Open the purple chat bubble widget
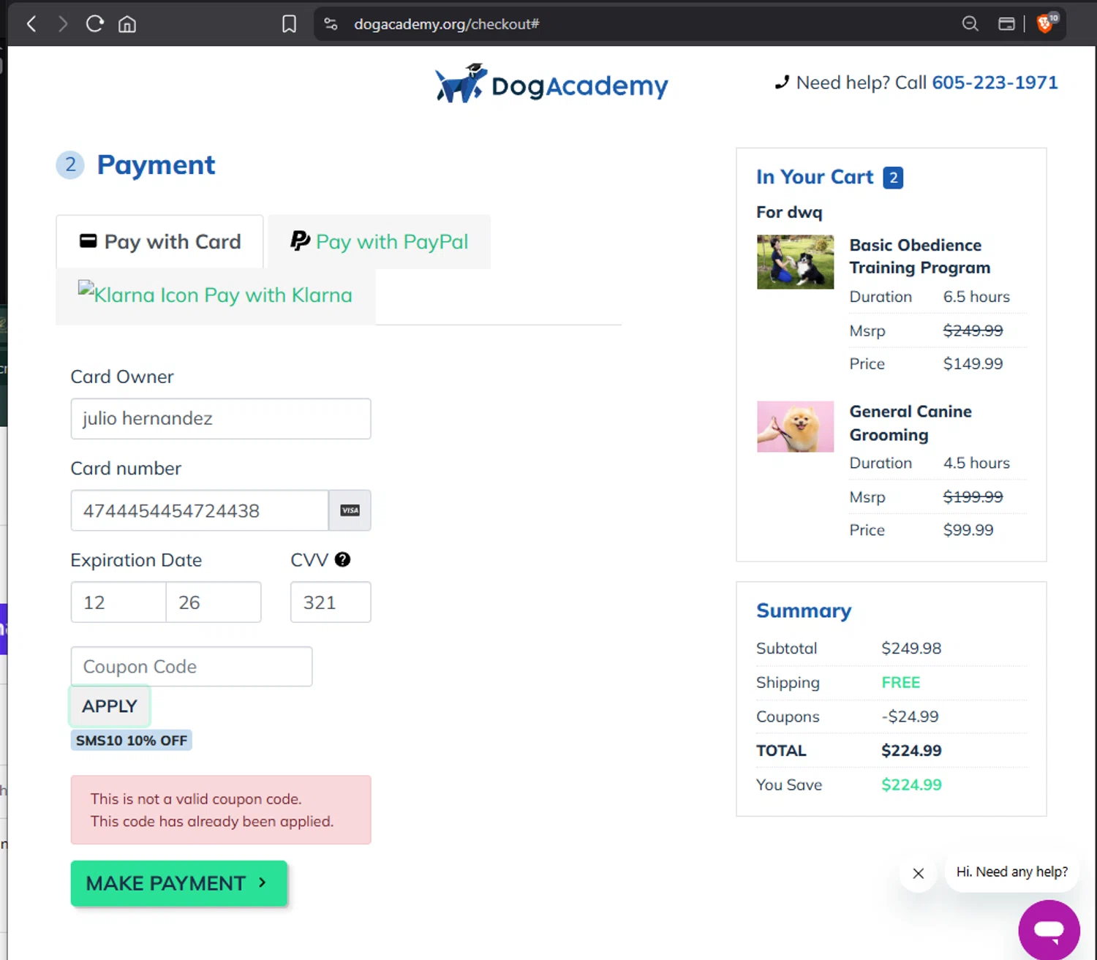 [1049, 929]
